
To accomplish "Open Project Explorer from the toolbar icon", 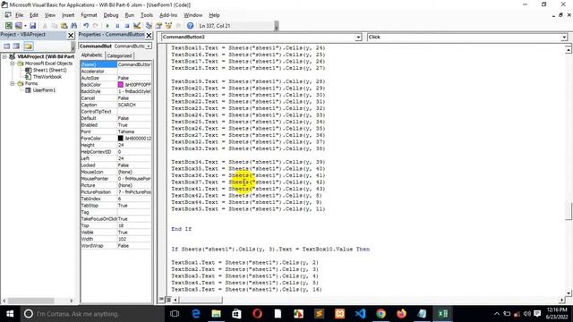I will pyautogui.click(x=149, y=26).
